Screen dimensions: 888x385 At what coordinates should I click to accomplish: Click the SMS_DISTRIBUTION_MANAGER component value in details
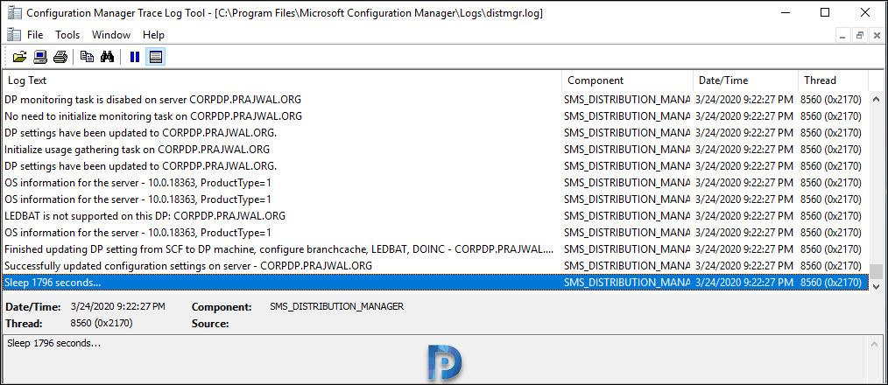coord(337,306)
